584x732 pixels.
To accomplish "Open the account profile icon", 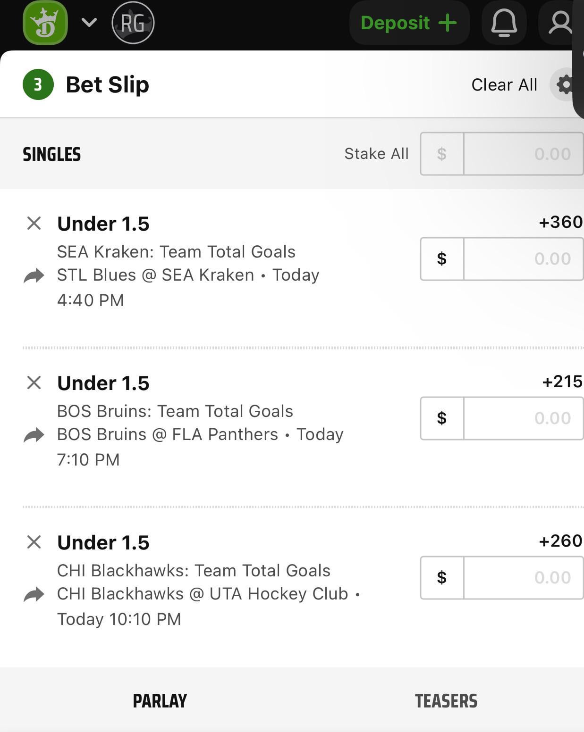I will (560, 23).
